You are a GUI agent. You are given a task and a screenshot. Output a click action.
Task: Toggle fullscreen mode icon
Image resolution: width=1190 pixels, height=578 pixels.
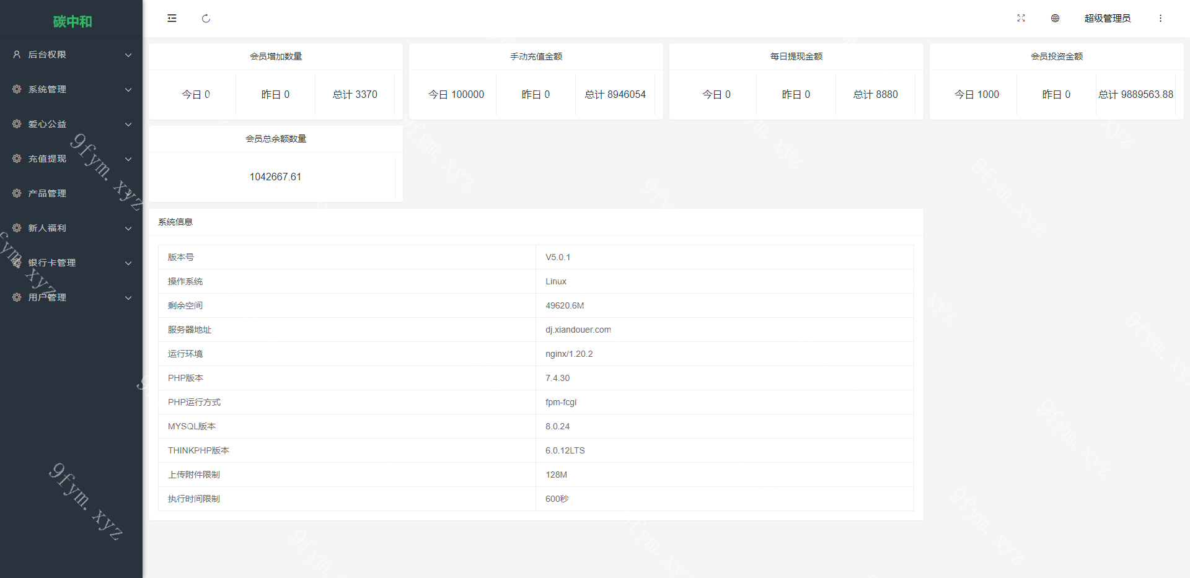(1021, 19)
